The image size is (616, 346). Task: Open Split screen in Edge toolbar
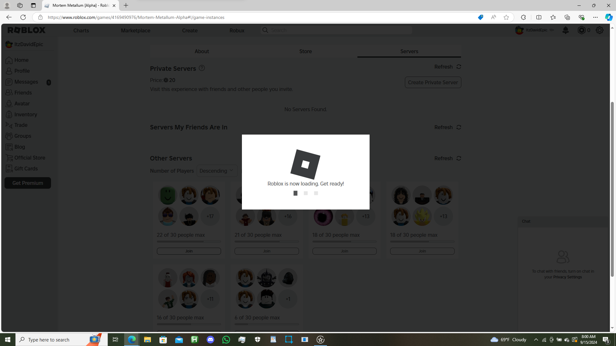(x=539, y=17)
